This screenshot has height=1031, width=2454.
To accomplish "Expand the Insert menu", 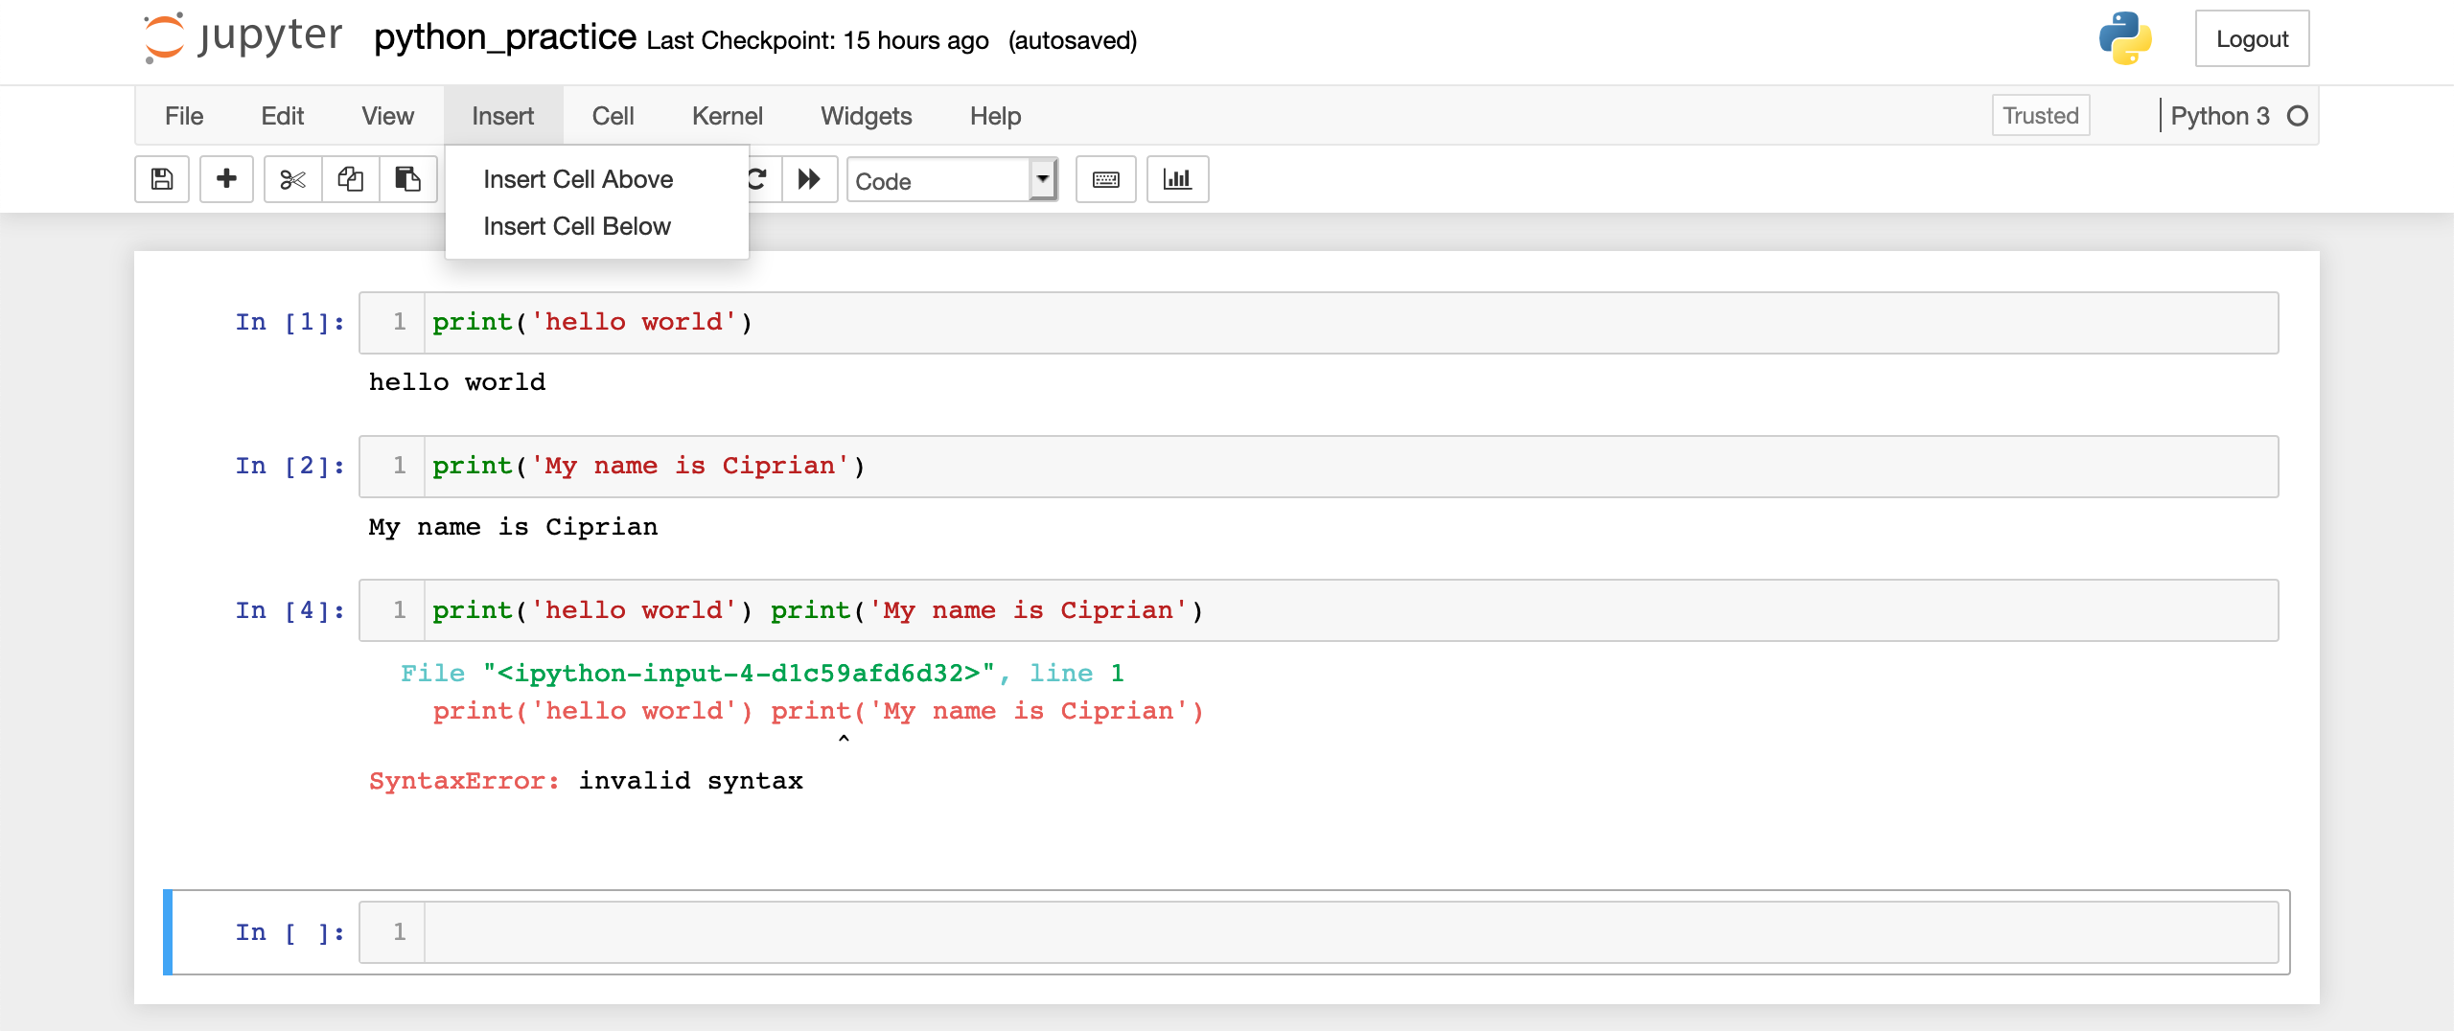I will [503, 115].
